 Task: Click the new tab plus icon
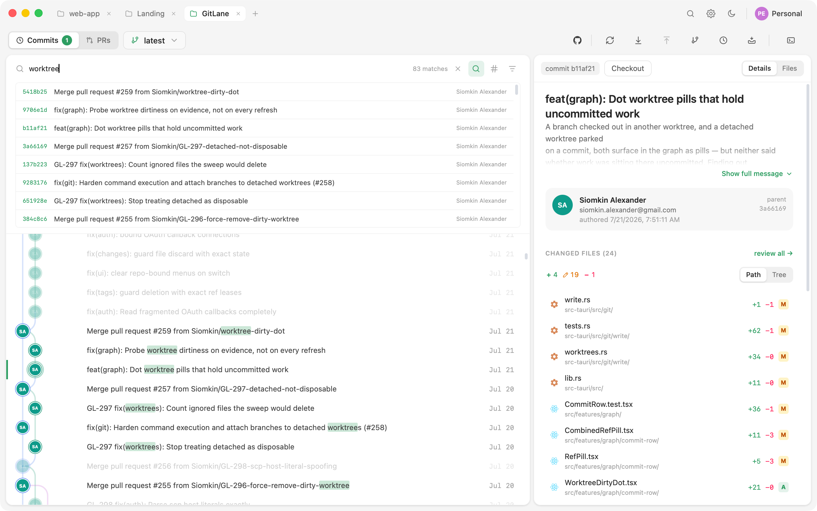tap(255, 14)
